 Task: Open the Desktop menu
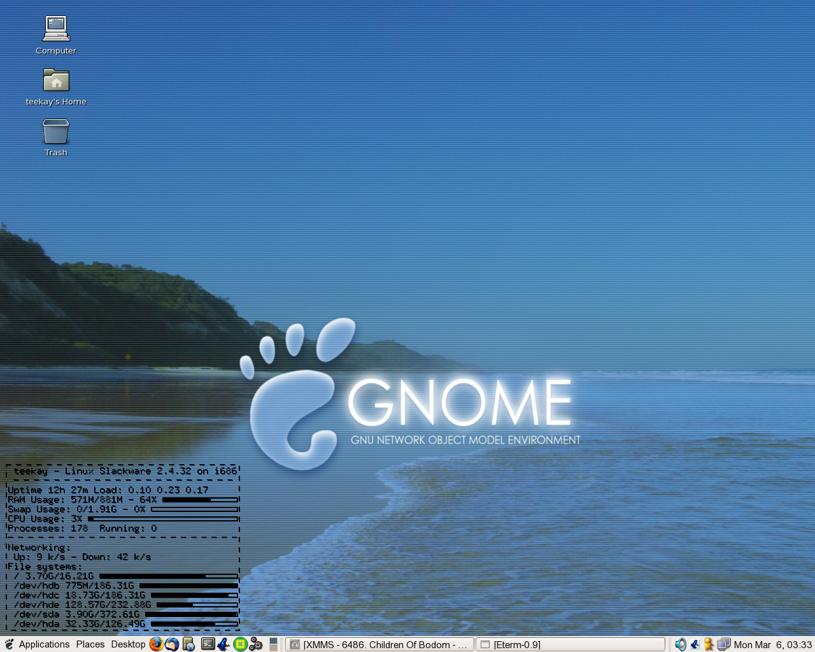point(128,644)
